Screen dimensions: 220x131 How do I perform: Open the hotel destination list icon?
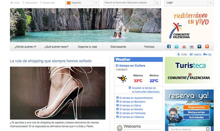[x=208, y=129]
